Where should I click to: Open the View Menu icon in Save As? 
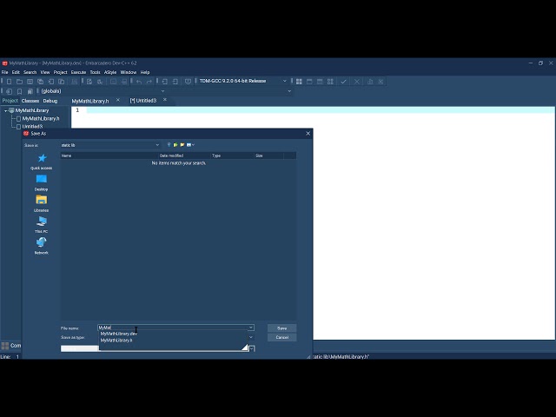190,145
